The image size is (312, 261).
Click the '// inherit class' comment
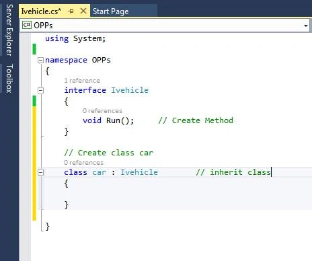[x=233, y=172]
